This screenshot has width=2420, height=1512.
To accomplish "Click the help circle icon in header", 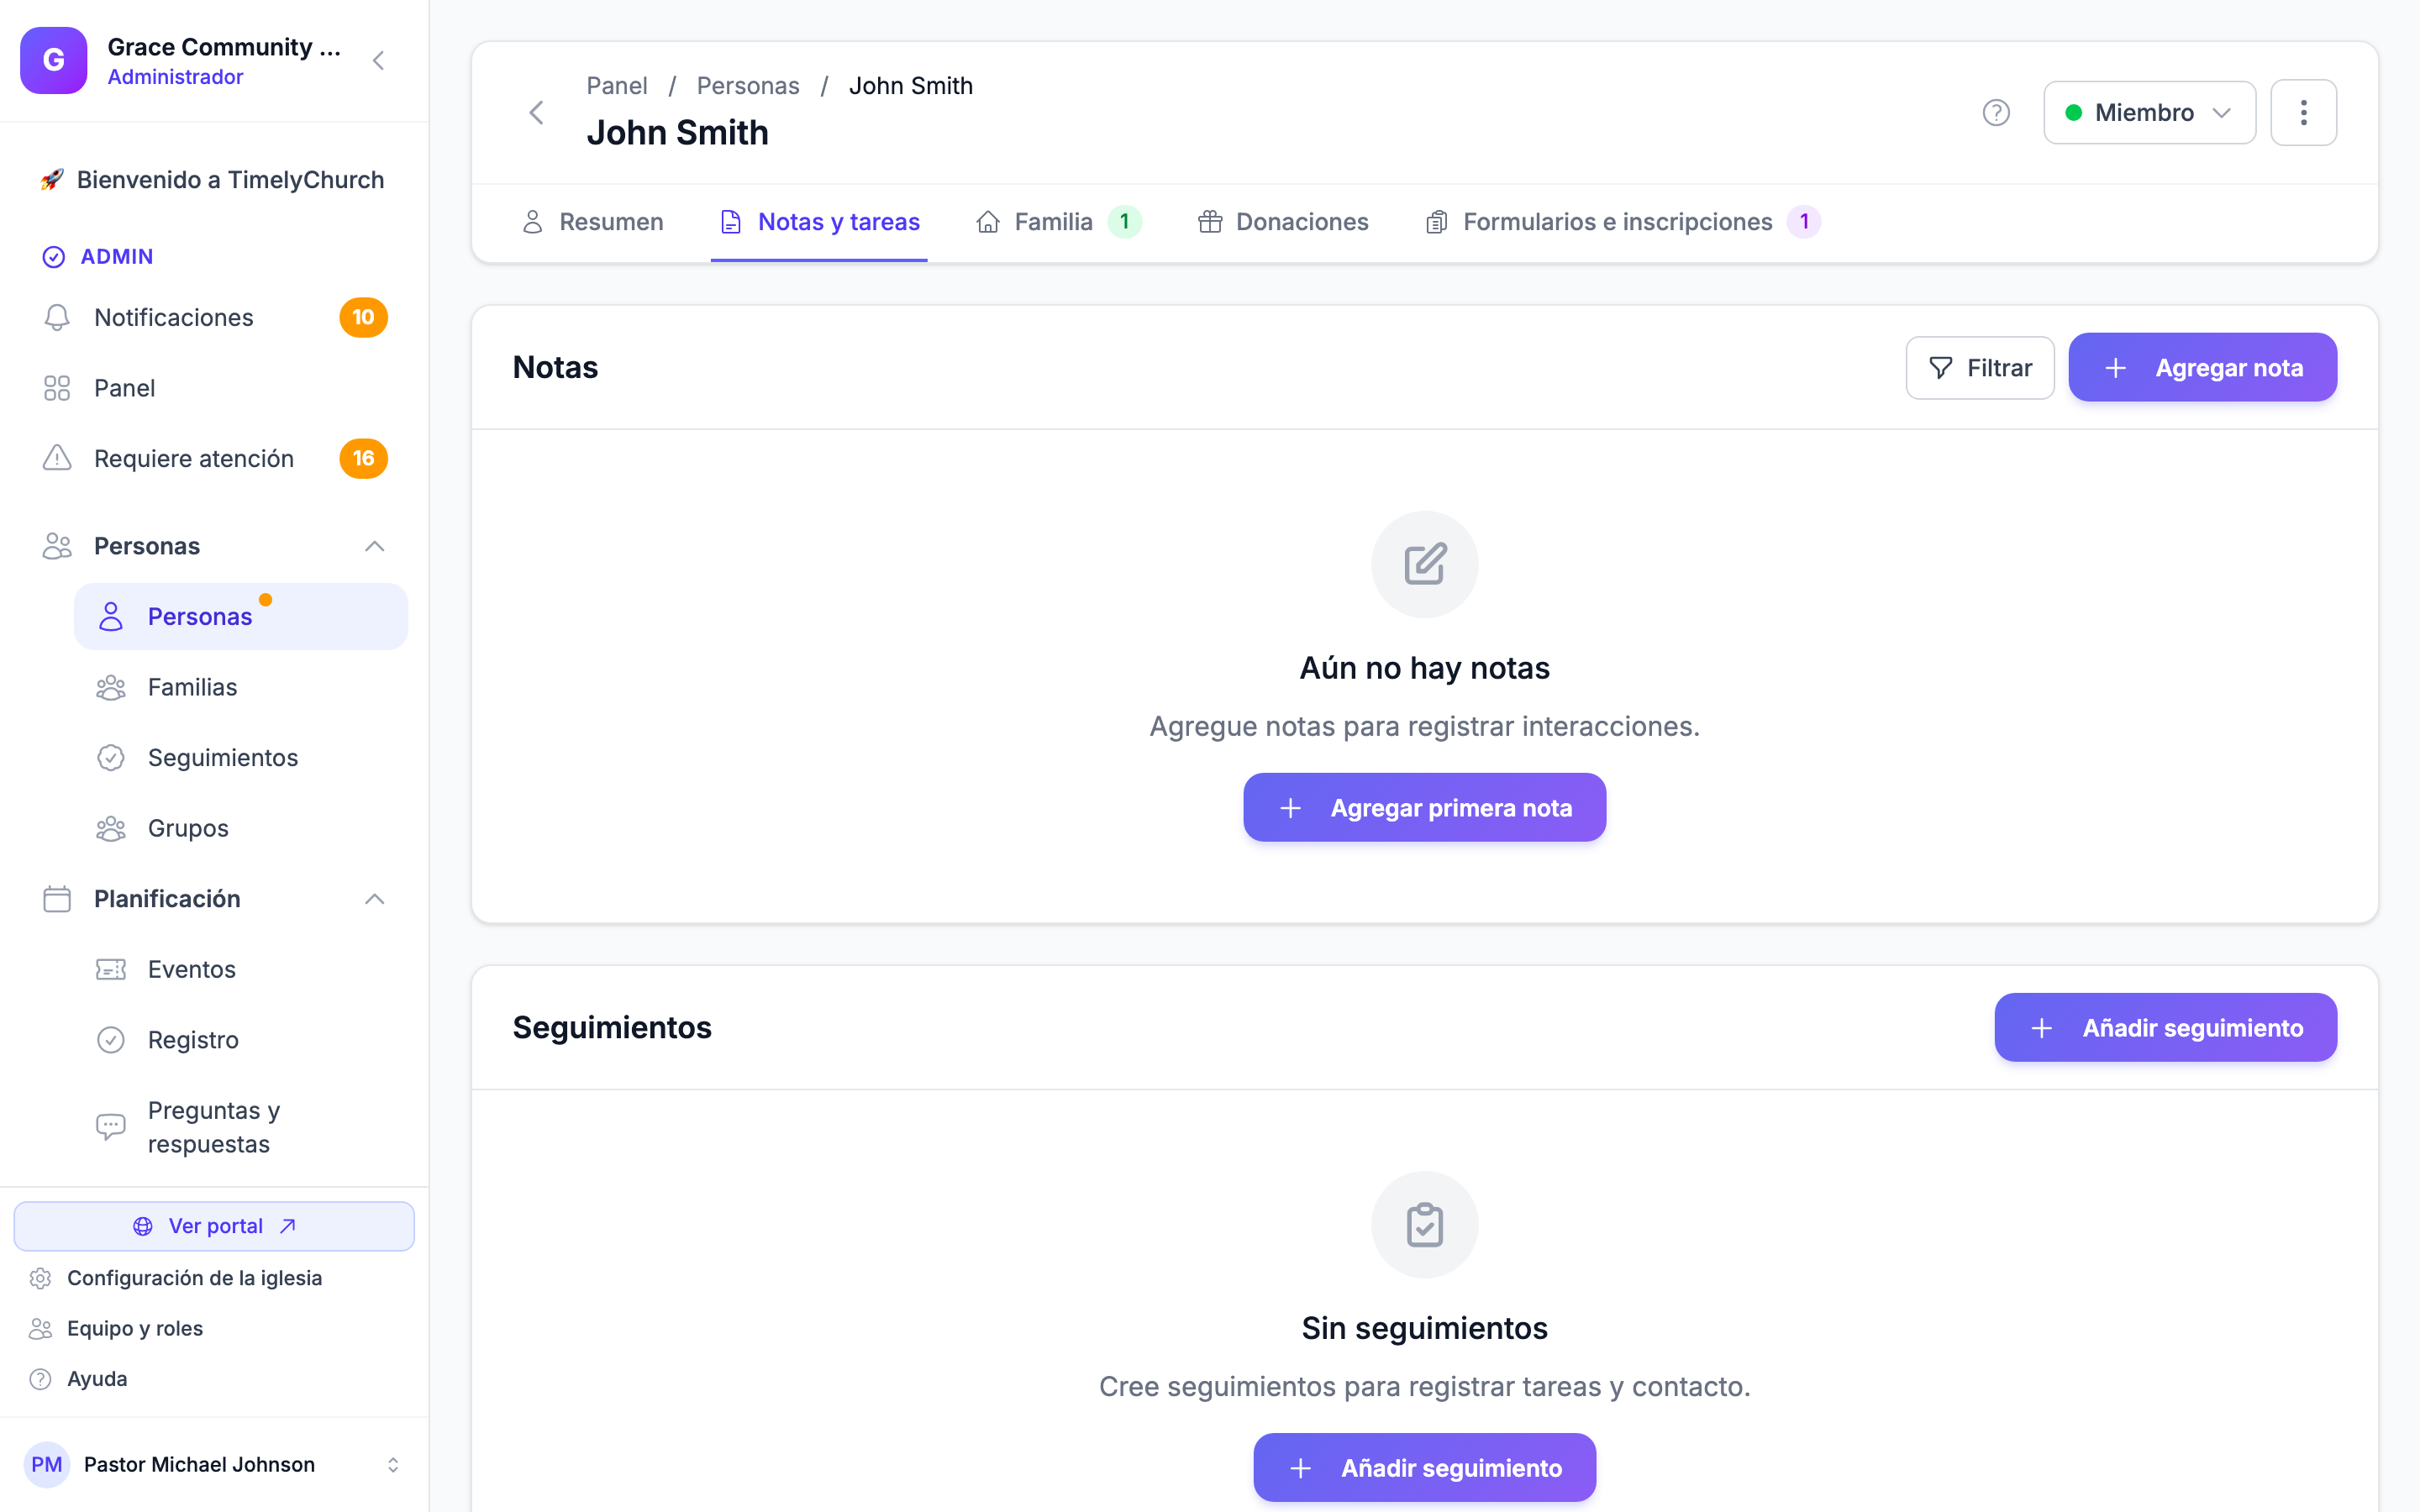I will 1996,112.
